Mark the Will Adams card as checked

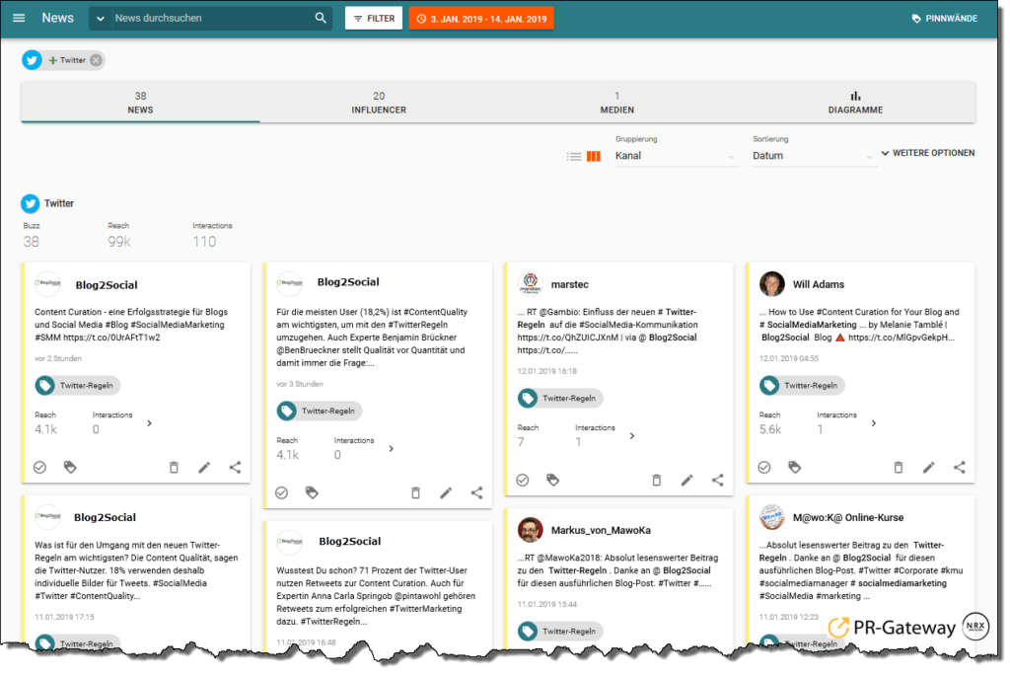(x=764, y=468)
